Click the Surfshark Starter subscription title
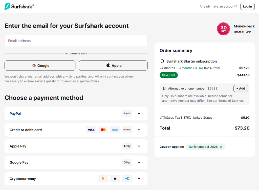Viewport: 259px width, 190px height. (x=191, y=61)
